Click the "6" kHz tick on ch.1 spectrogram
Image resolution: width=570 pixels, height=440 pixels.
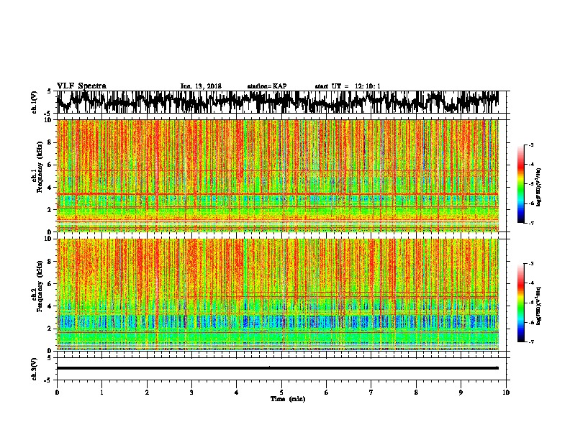pyautogui.click(x=50, y=165)
